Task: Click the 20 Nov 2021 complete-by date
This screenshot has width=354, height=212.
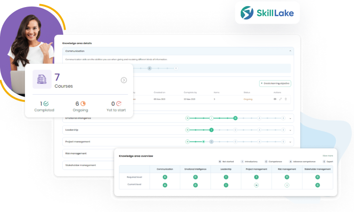Action: 189,99
